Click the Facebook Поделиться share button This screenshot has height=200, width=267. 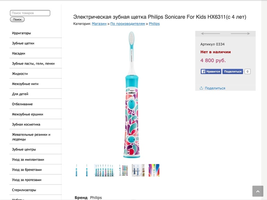pos(232,72)
